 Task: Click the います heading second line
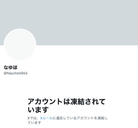pos(38,109)
